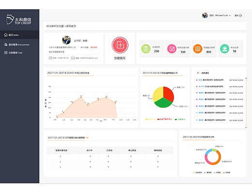Screen dimensions: 252x189
Task: Click the green clipboard icon next to 250
Action: tap(146, 48)
